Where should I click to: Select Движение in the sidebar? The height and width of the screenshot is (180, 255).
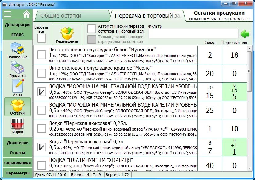pos(17,143)
